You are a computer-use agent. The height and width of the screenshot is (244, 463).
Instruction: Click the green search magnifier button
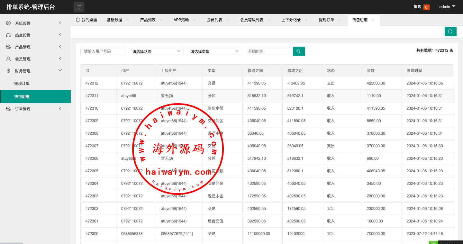(x=299, y=51)
